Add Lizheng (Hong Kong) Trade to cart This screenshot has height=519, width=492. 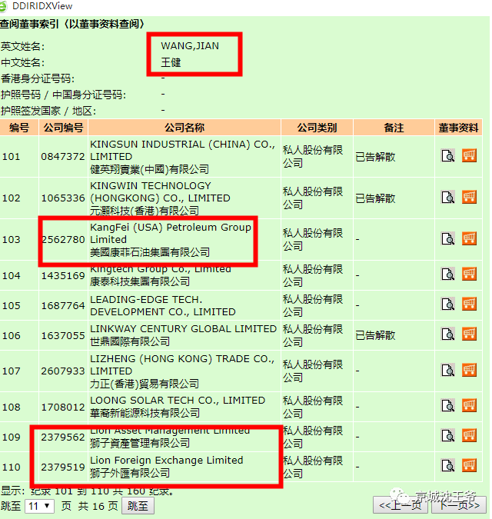point(469,371)
